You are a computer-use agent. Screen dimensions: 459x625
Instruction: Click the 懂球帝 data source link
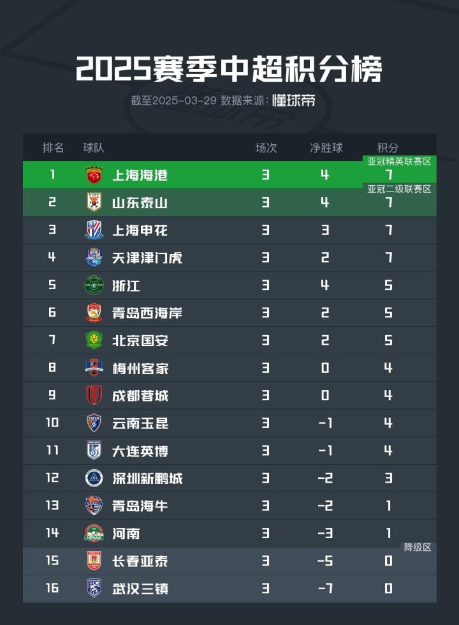294,101
